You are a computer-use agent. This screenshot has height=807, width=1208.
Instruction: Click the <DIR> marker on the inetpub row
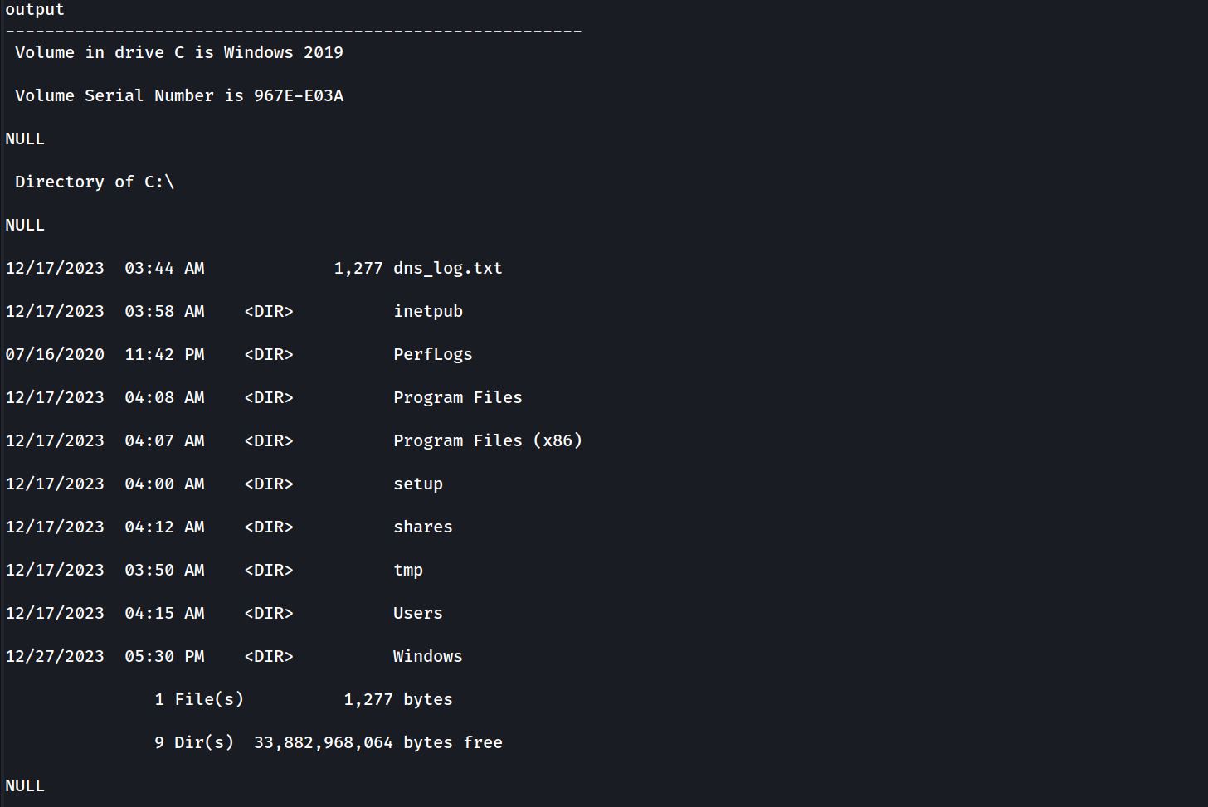click(269, 312)
